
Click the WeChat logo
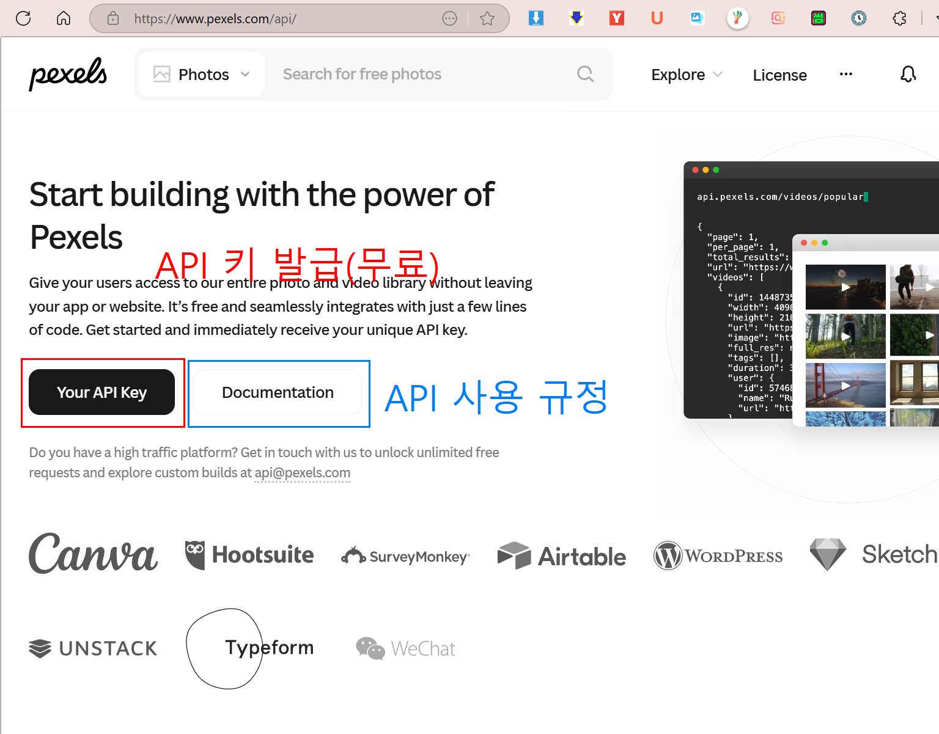[x=405, y=648]
